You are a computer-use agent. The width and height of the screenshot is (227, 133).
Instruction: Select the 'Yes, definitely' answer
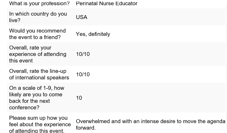pyautogui.click(x=93, y=34)
